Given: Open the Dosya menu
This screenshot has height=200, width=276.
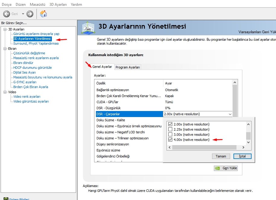Looking at the screenshot, I should tap(7, 5).
